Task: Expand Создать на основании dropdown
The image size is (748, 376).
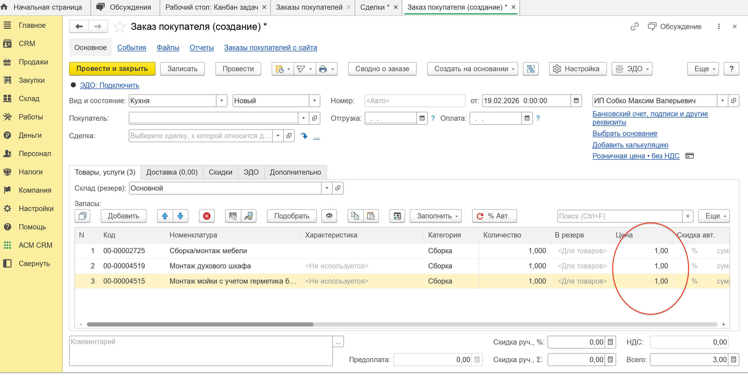Action: 472,69
